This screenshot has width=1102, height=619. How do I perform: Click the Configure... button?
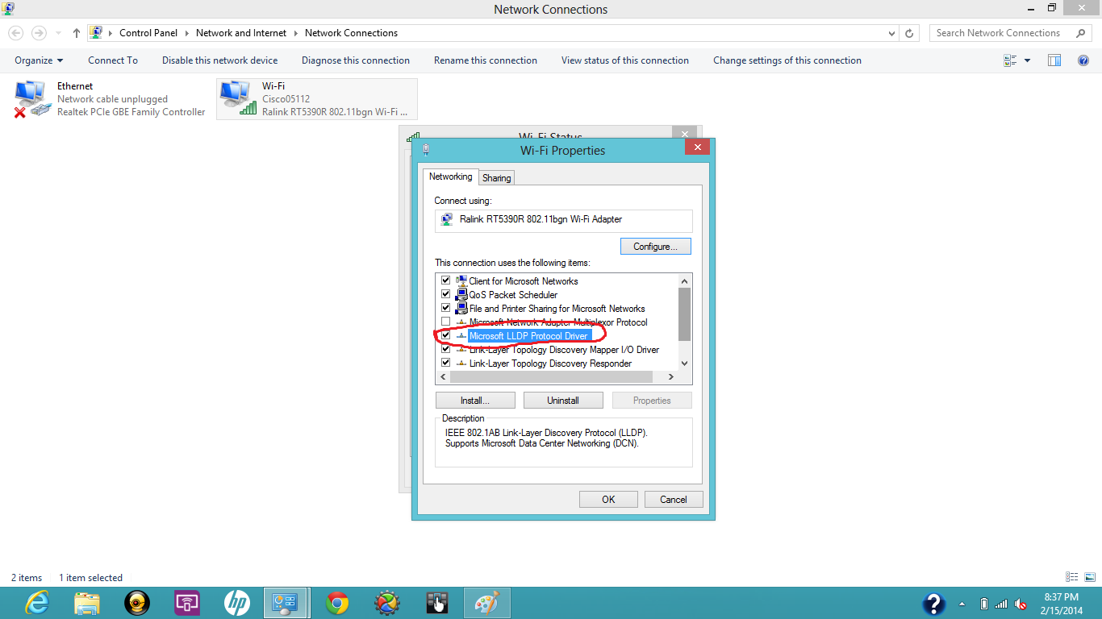coord(656,247)
